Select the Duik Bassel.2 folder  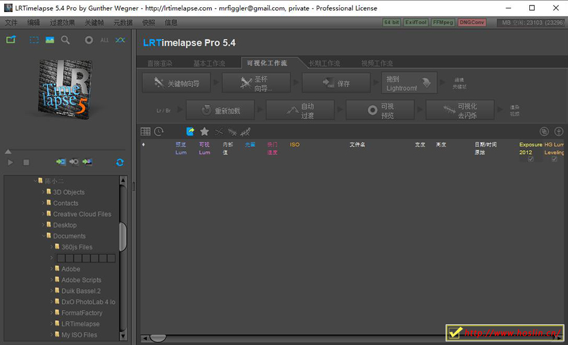point(81,291)
